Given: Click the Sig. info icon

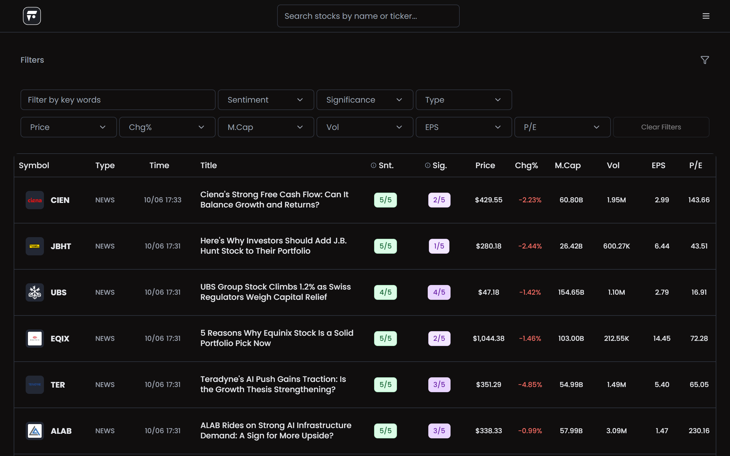Looking at the screenshot, I should click(427, 165).
